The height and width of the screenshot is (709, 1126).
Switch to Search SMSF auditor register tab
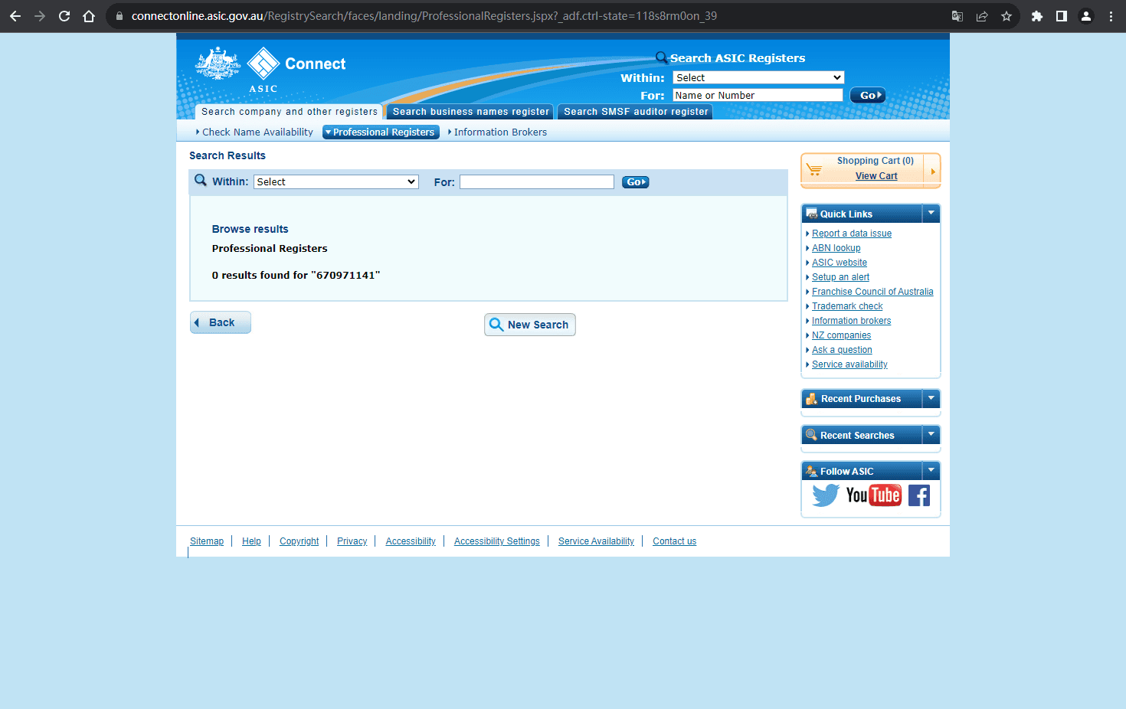(x=636, y=112)
